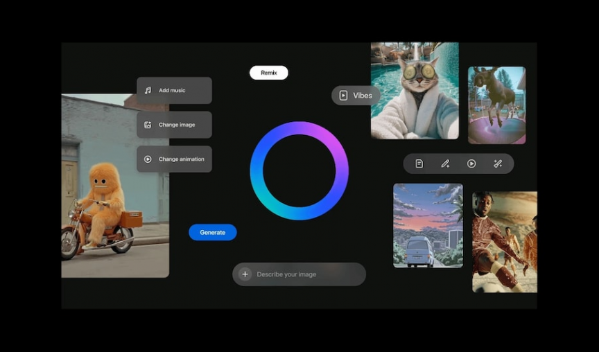The image size is (599, 352).
Task: Click the music note icon beside Add music
Action: [148, 91]
